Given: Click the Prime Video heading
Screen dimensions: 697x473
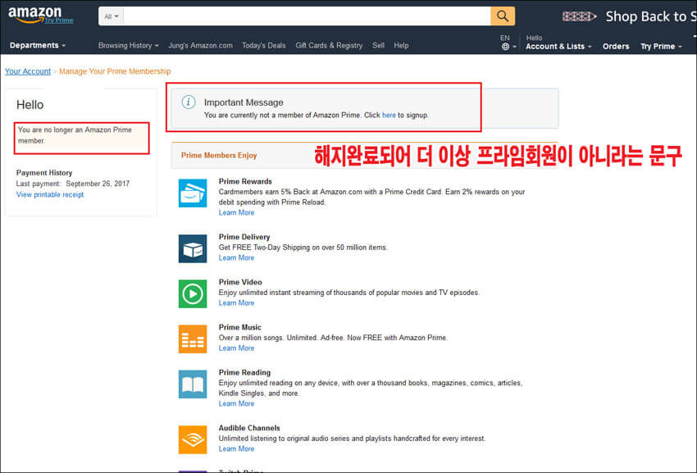Looking at the screenshot, I should coord(240,282).
